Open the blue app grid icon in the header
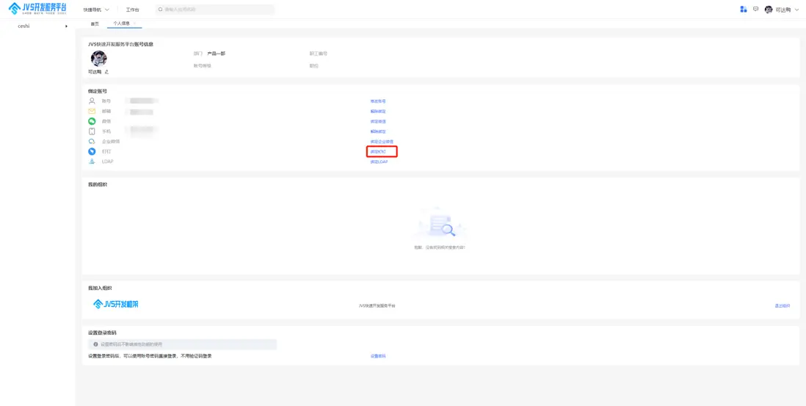Image resolution: width=806 pixels, height=406 pixels. pyautogui.click(x=744, y=10)
